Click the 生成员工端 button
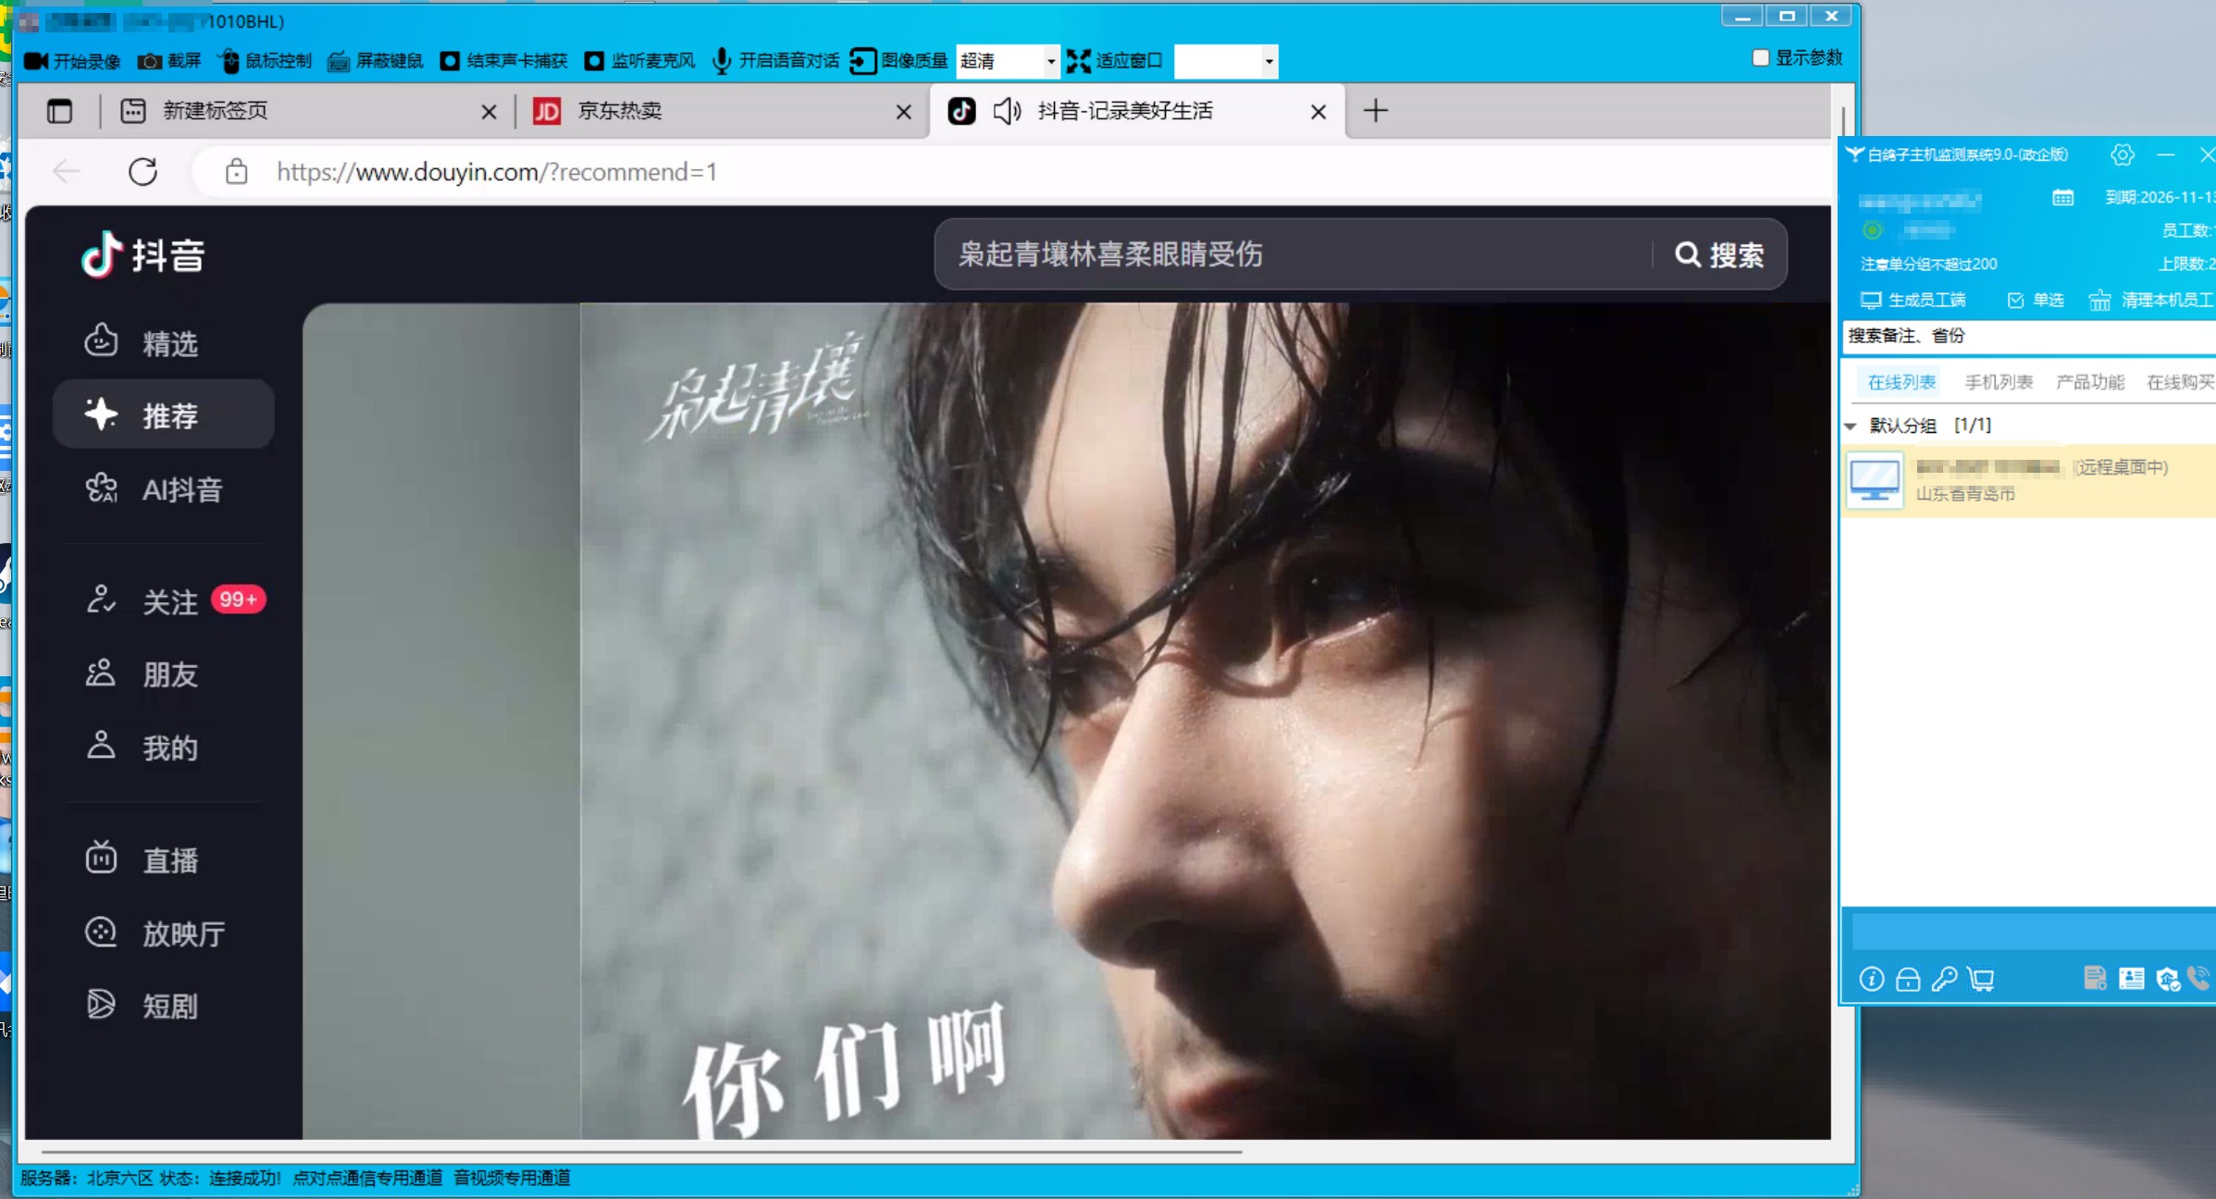The width and height of the screenshot is (2216, 1199). click(x=1913, y=300)
